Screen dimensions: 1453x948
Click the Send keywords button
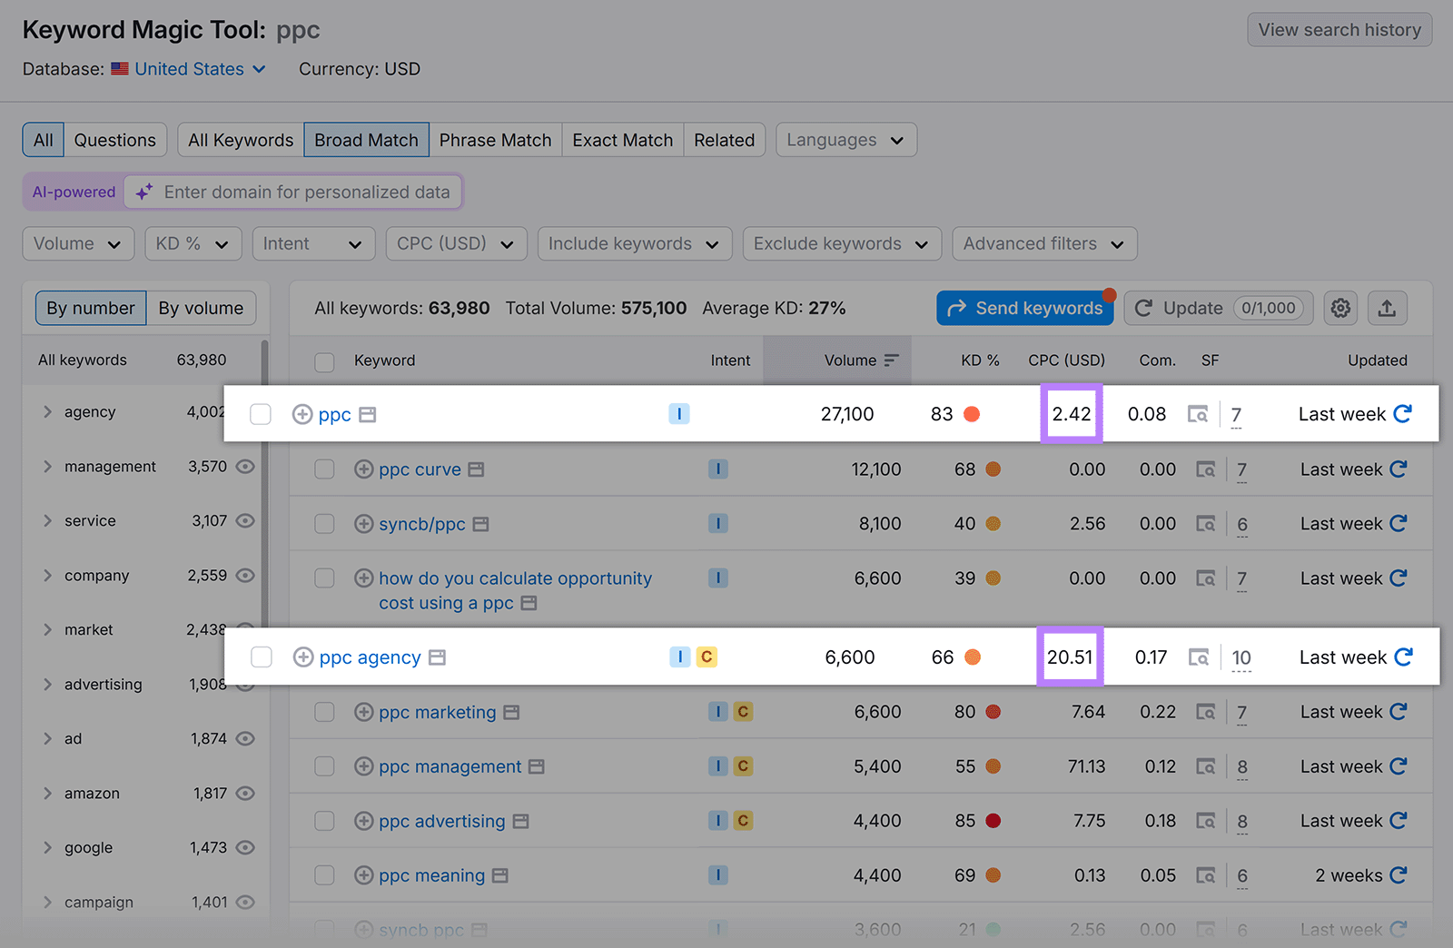[x=1024, y=308]
